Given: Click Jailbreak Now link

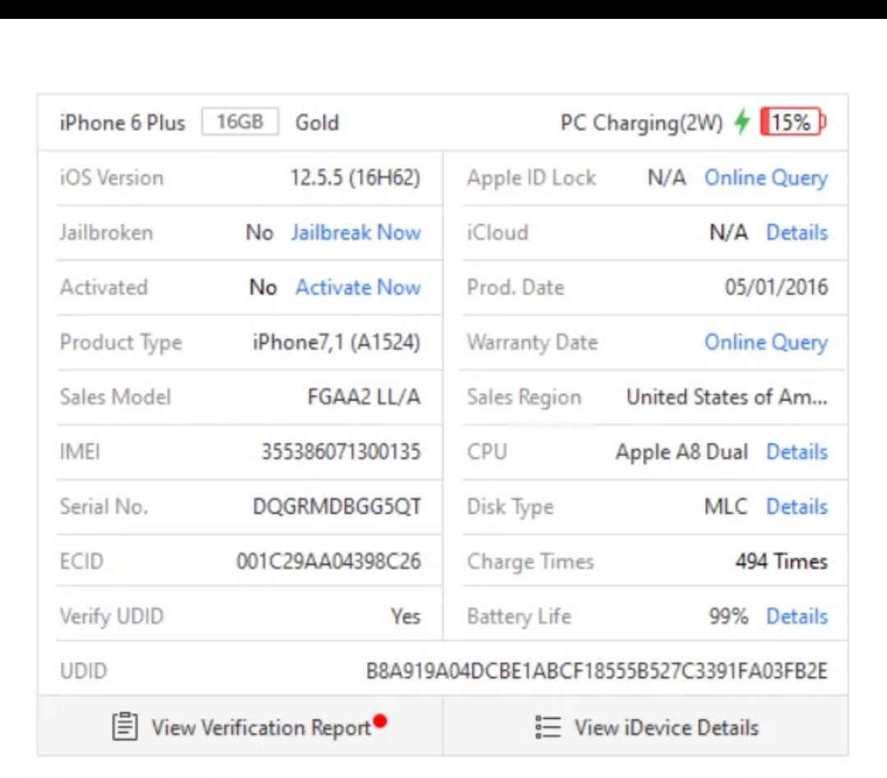Looking at the screenshot, I should pyautogui.click(x=356, y=232).
